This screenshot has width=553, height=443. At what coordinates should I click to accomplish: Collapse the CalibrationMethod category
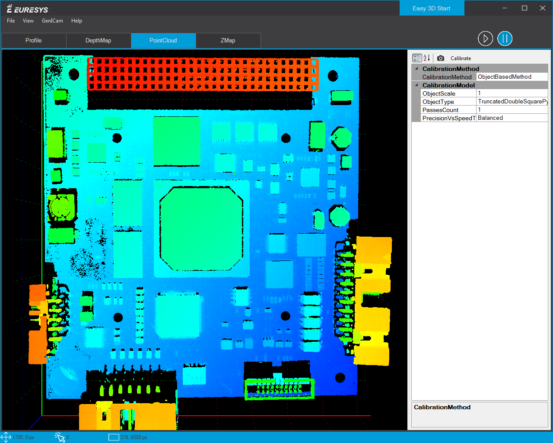[416, 69]
